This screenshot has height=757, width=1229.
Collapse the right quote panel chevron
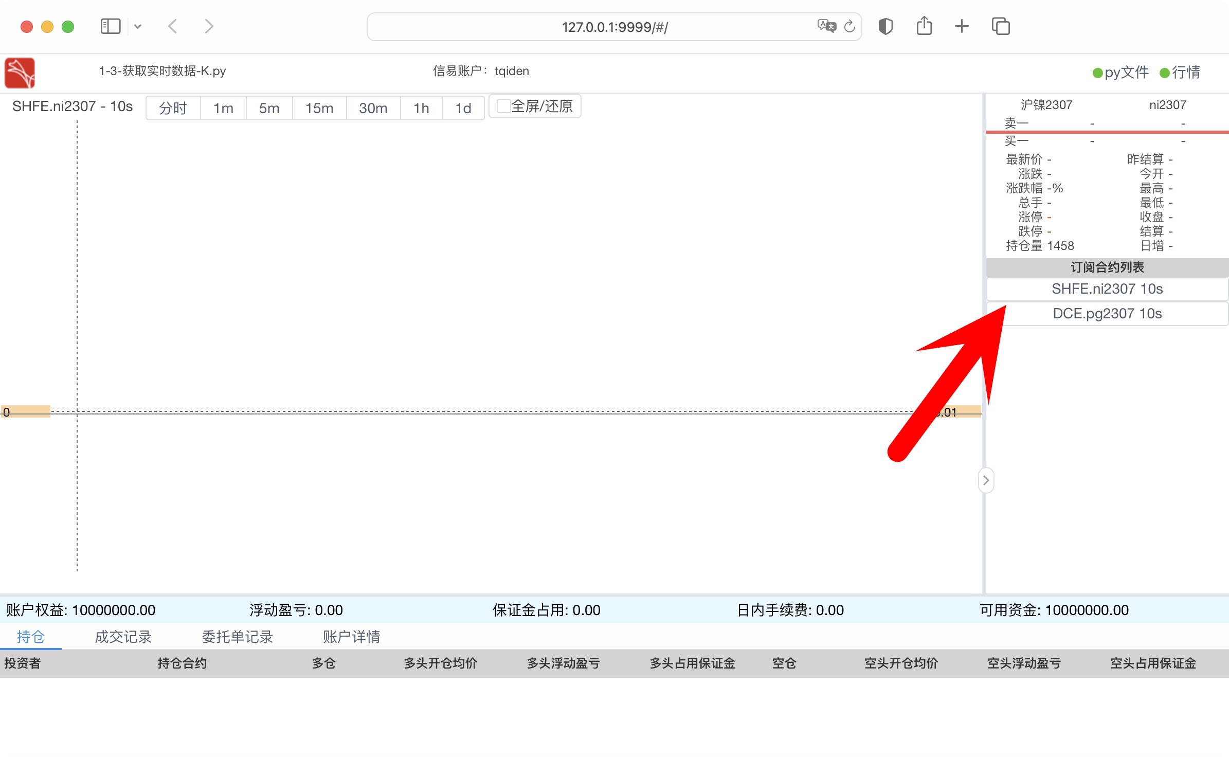coord(985,480)
